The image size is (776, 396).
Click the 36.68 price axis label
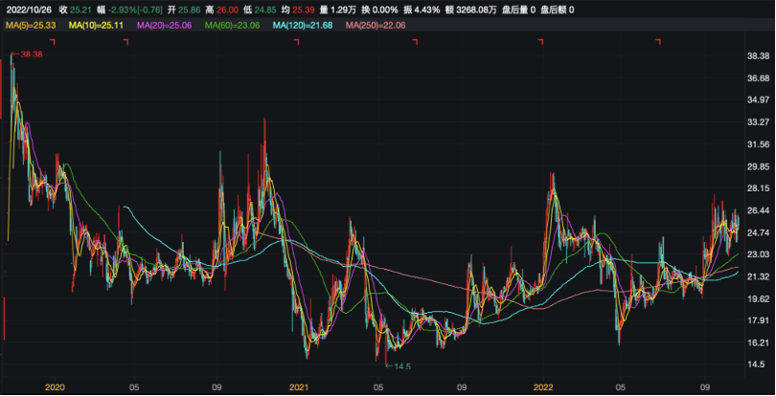(x=758, y=78)
